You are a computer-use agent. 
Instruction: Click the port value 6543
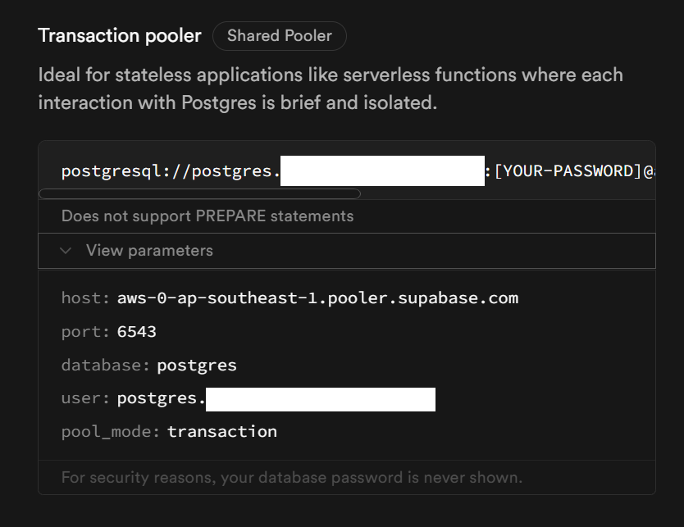(136, 332)
